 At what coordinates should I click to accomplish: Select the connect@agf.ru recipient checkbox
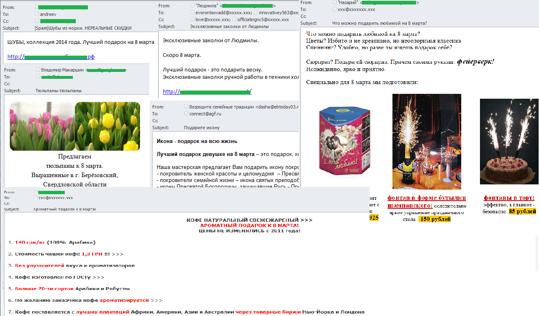[186, 114]
